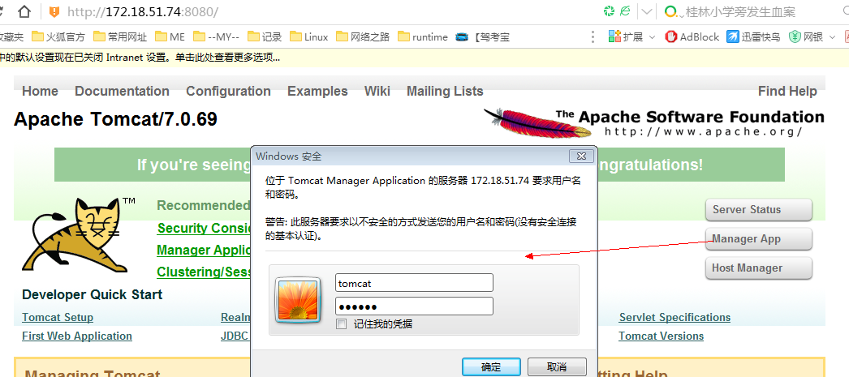
Task: Open the 记录 bookmark folder
Action: click(265, 36)
